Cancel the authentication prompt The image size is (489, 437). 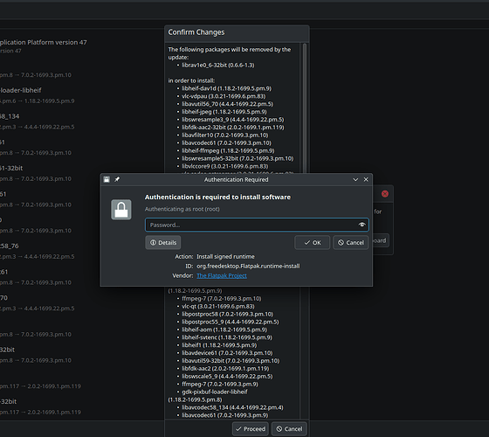coord(351,243)
